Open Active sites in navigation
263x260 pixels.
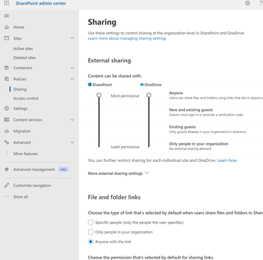pos(23,49)
